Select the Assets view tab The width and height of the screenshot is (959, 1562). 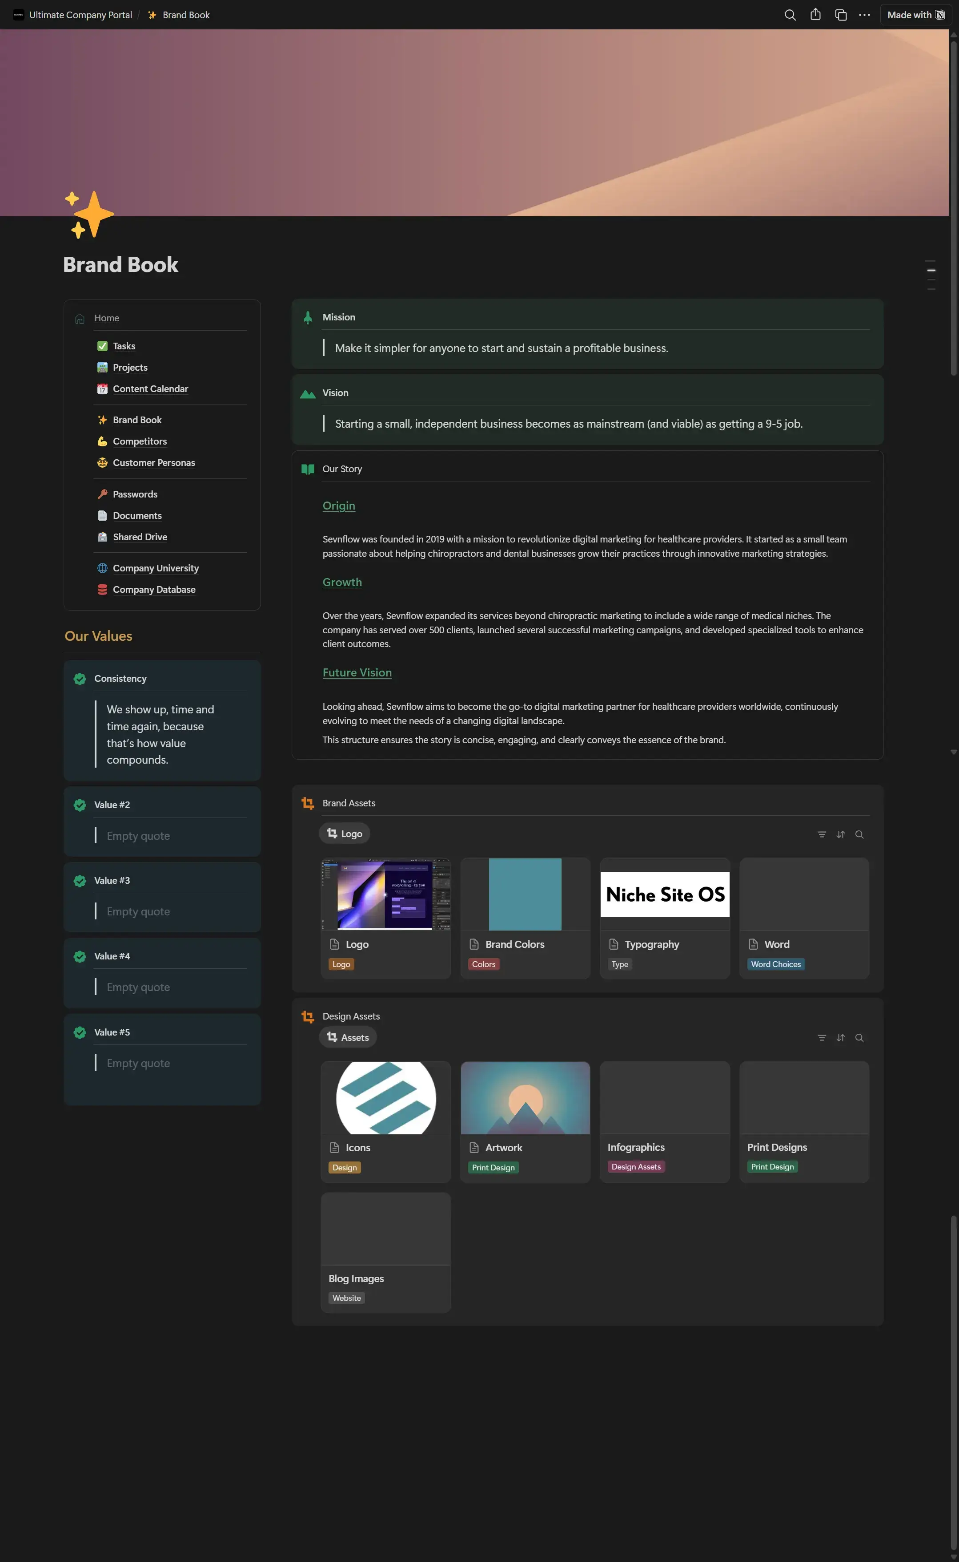pyautogui.click(x=348, y=1037)
